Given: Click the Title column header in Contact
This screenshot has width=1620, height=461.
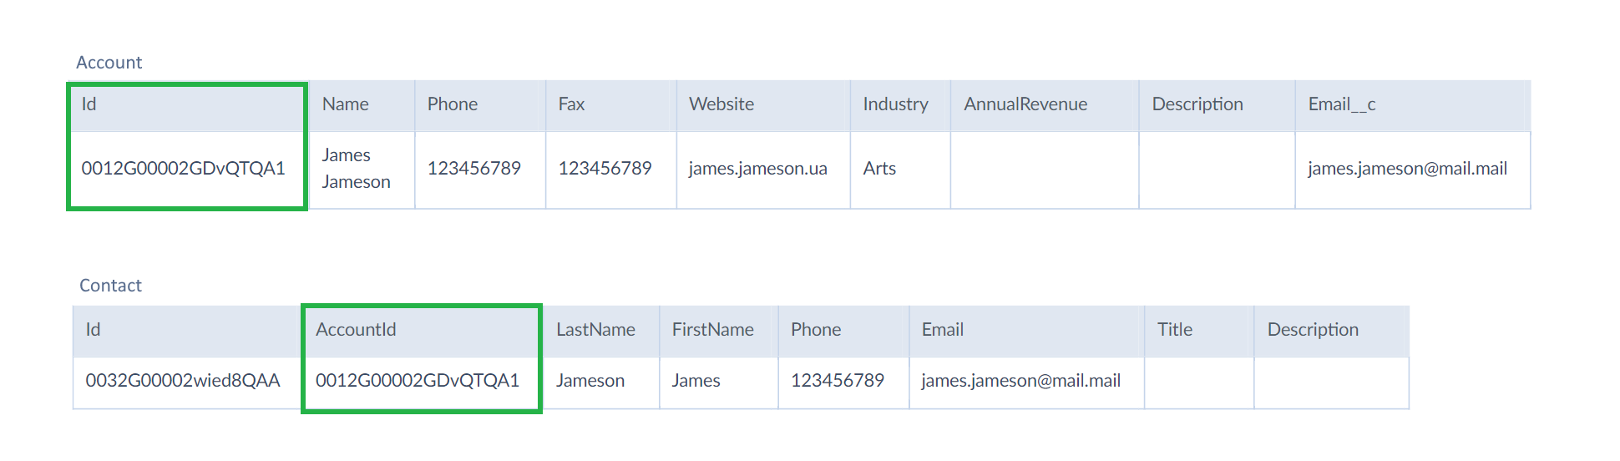Looking at the screenshot, I should pyautogui.click(x=1199, y=331).
